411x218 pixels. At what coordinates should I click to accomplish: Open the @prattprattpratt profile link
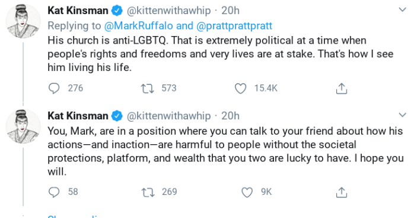pos(234,26)
